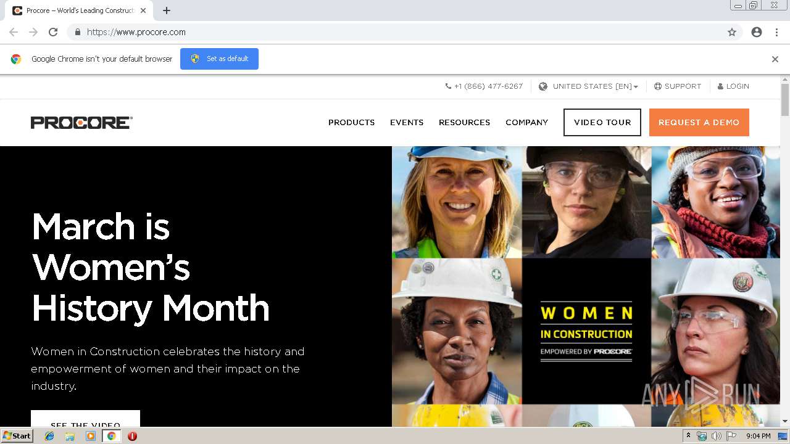The image size is (790, 444).
Task: Launch Internet Explorer from the taskbar
Action: point(49,436)
